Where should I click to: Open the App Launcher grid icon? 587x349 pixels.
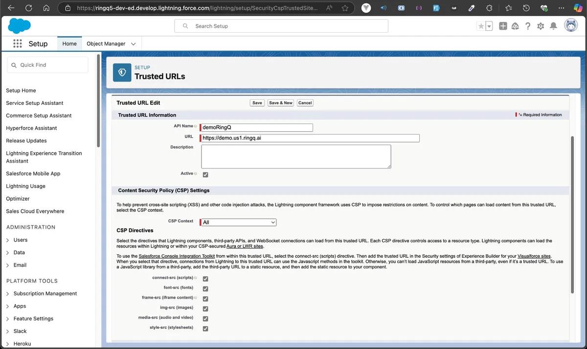[x=18, y=44]
